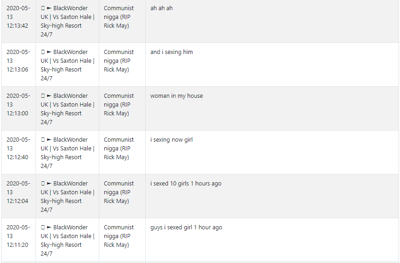Click the arrow icon in the 12:12:40 server cell

(x=49, y=140)
